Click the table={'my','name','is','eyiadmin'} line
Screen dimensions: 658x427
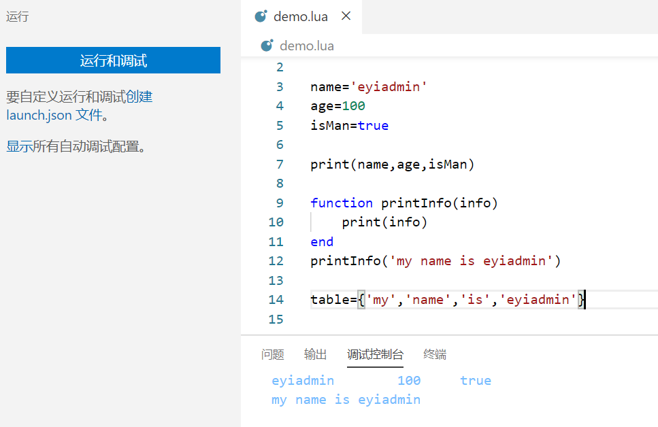(448, 299)
